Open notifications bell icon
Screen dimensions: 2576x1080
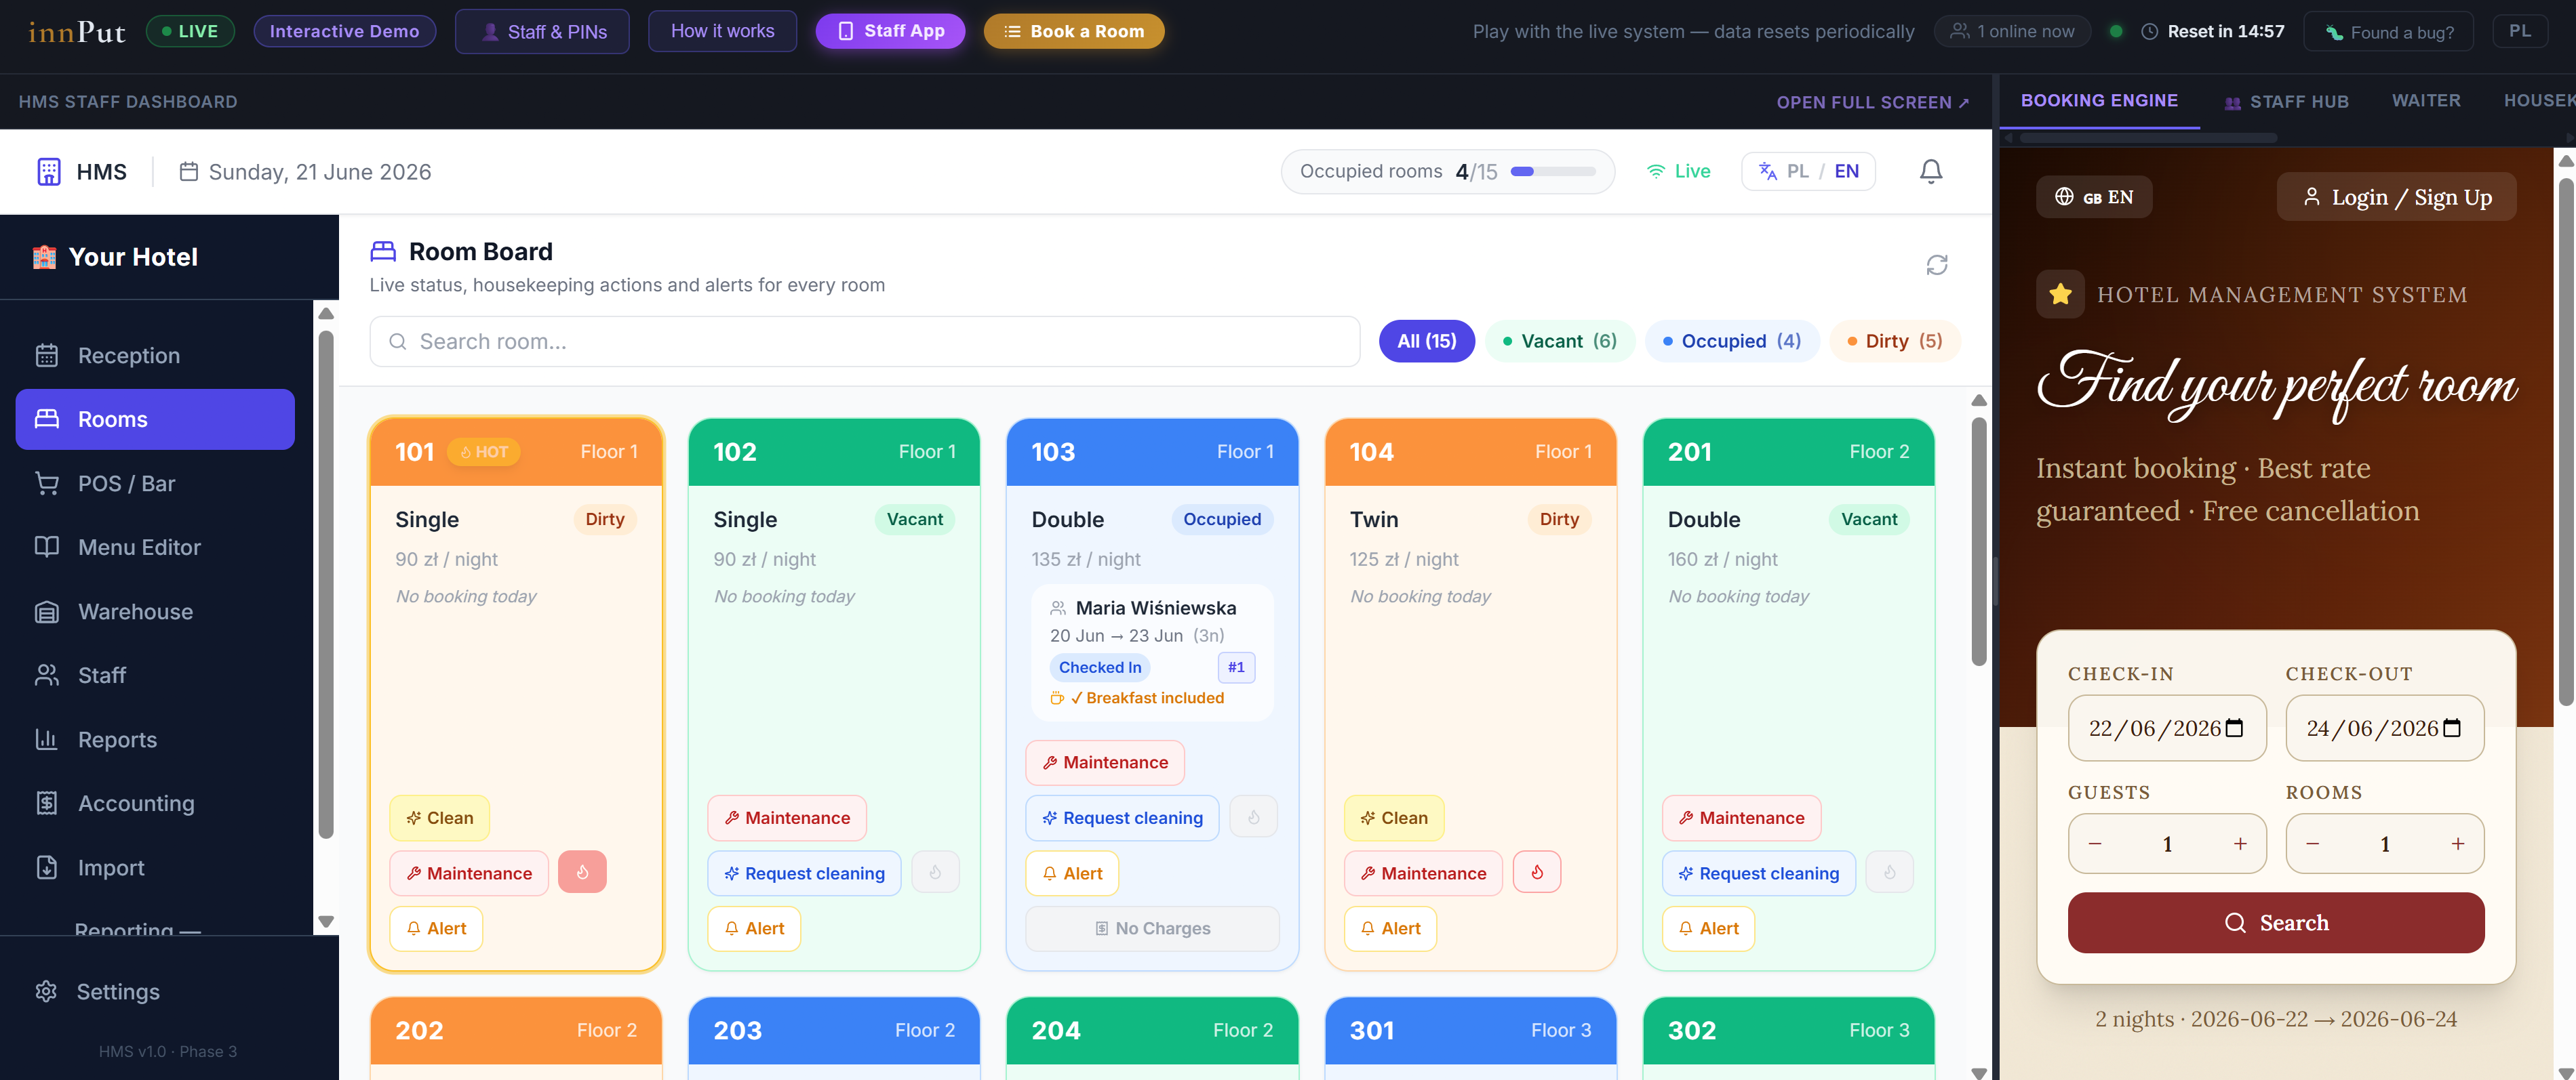(1930, 172)
